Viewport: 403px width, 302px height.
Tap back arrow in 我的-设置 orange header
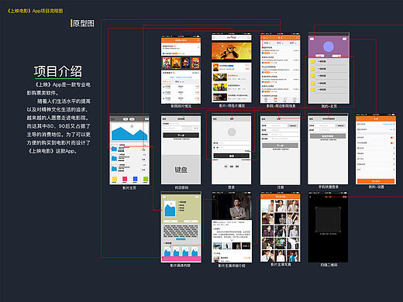pyautogui.click(x=358, y=118)
